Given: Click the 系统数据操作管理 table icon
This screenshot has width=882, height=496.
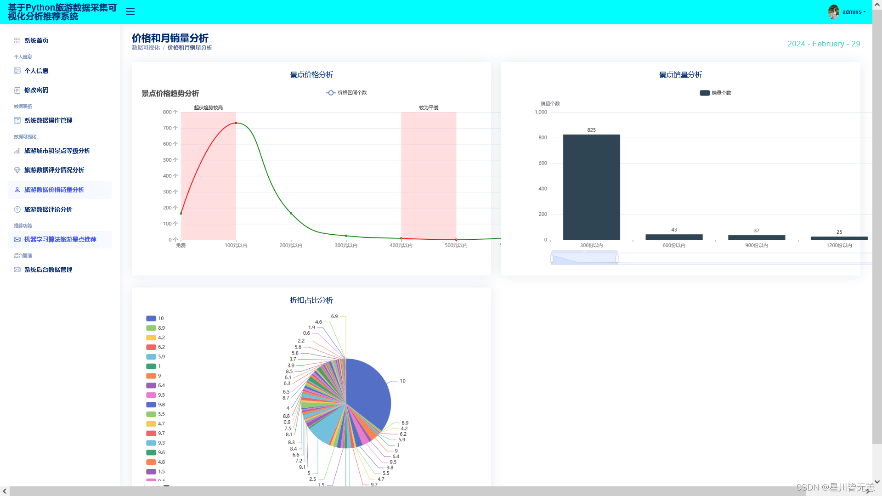Looking at the screenshot, I should [x=17, y=120].
